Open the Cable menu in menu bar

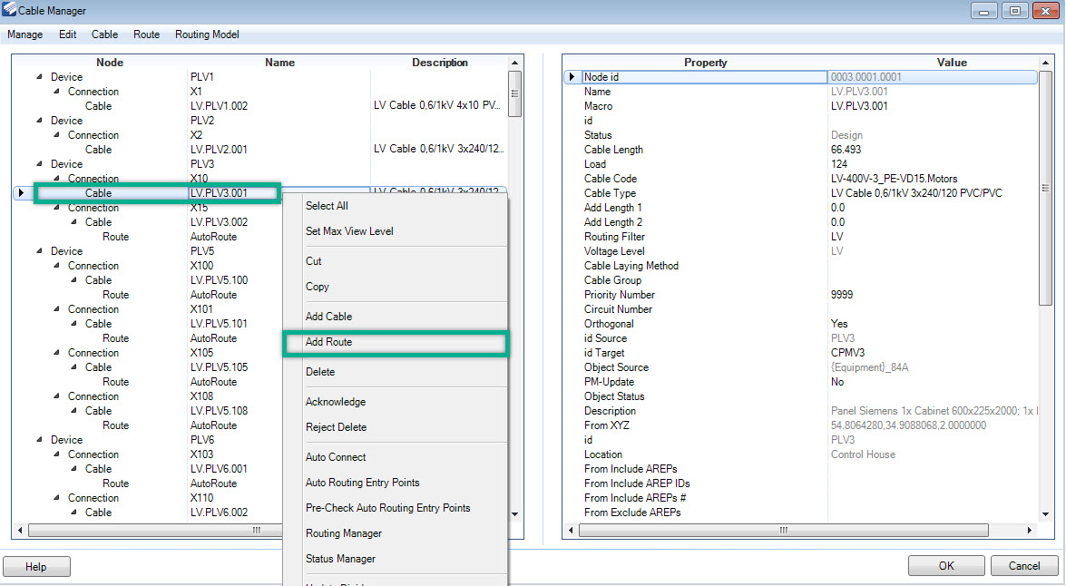tap(104, 34)
